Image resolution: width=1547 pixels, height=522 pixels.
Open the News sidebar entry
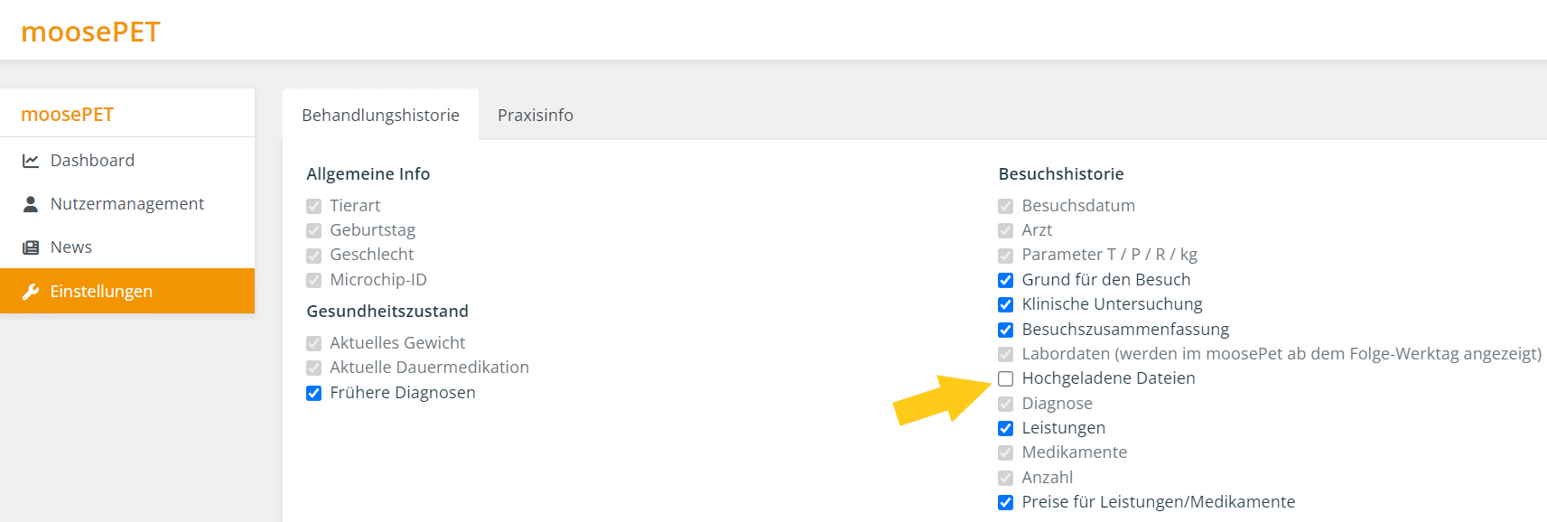[x=127, y=247]
